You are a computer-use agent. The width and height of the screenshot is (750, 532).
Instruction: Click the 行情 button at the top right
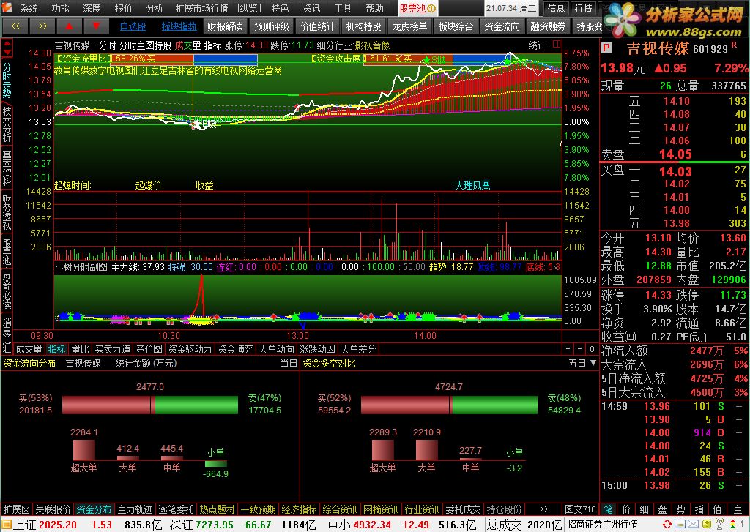click(x=583, y=9)
